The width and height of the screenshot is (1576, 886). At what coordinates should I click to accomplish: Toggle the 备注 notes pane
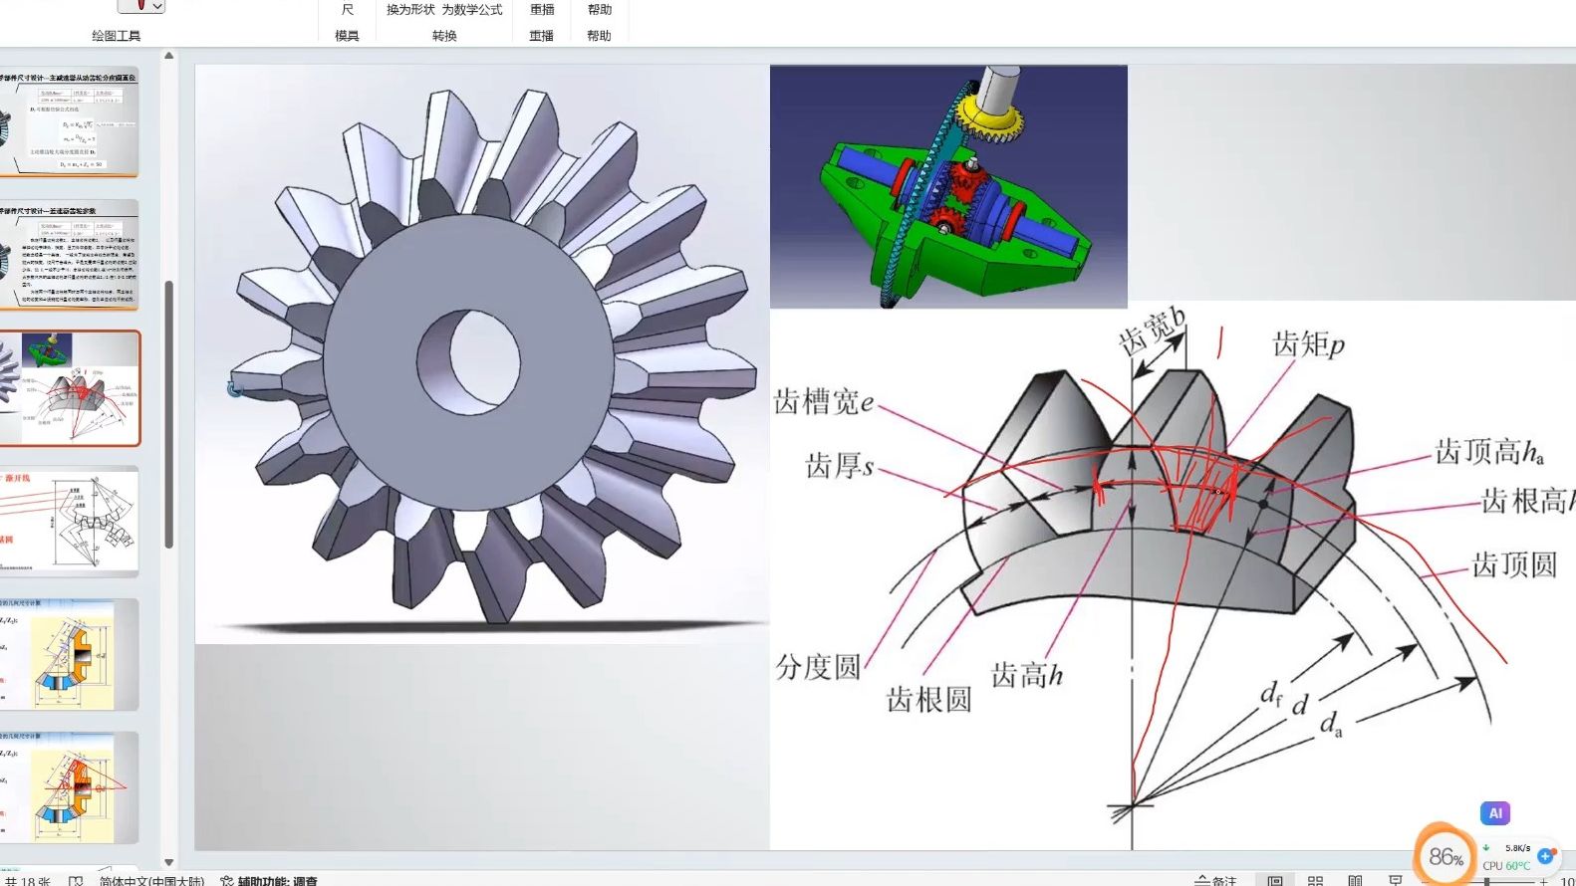coord(1215,880)
